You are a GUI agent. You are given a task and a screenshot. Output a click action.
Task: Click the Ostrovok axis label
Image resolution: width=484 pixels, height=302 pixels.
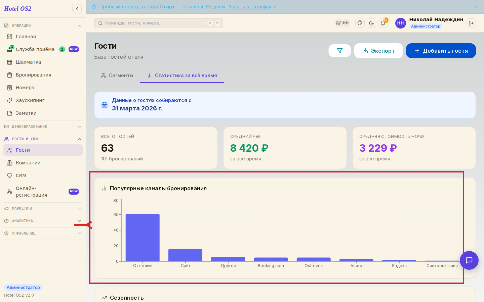314,266
